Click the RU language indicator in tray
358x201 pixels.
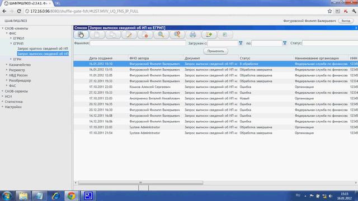pos(298,195)
